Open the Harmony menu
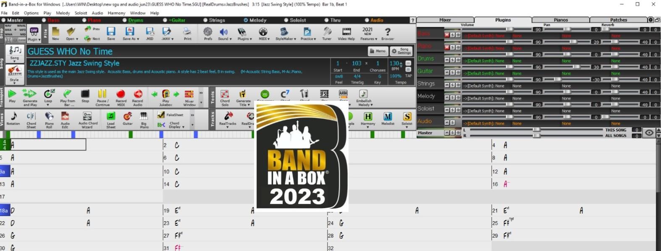Image resolution: width=661 pixels, height=251 pixels. (x=116, y=13)
